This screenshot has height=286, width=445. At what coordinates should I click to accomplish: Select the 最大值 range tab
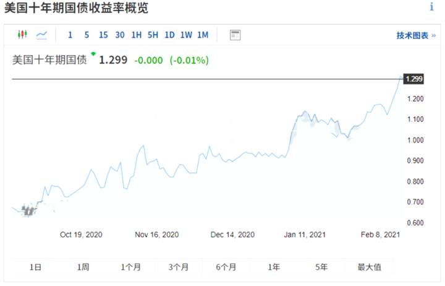click(369, 267)
